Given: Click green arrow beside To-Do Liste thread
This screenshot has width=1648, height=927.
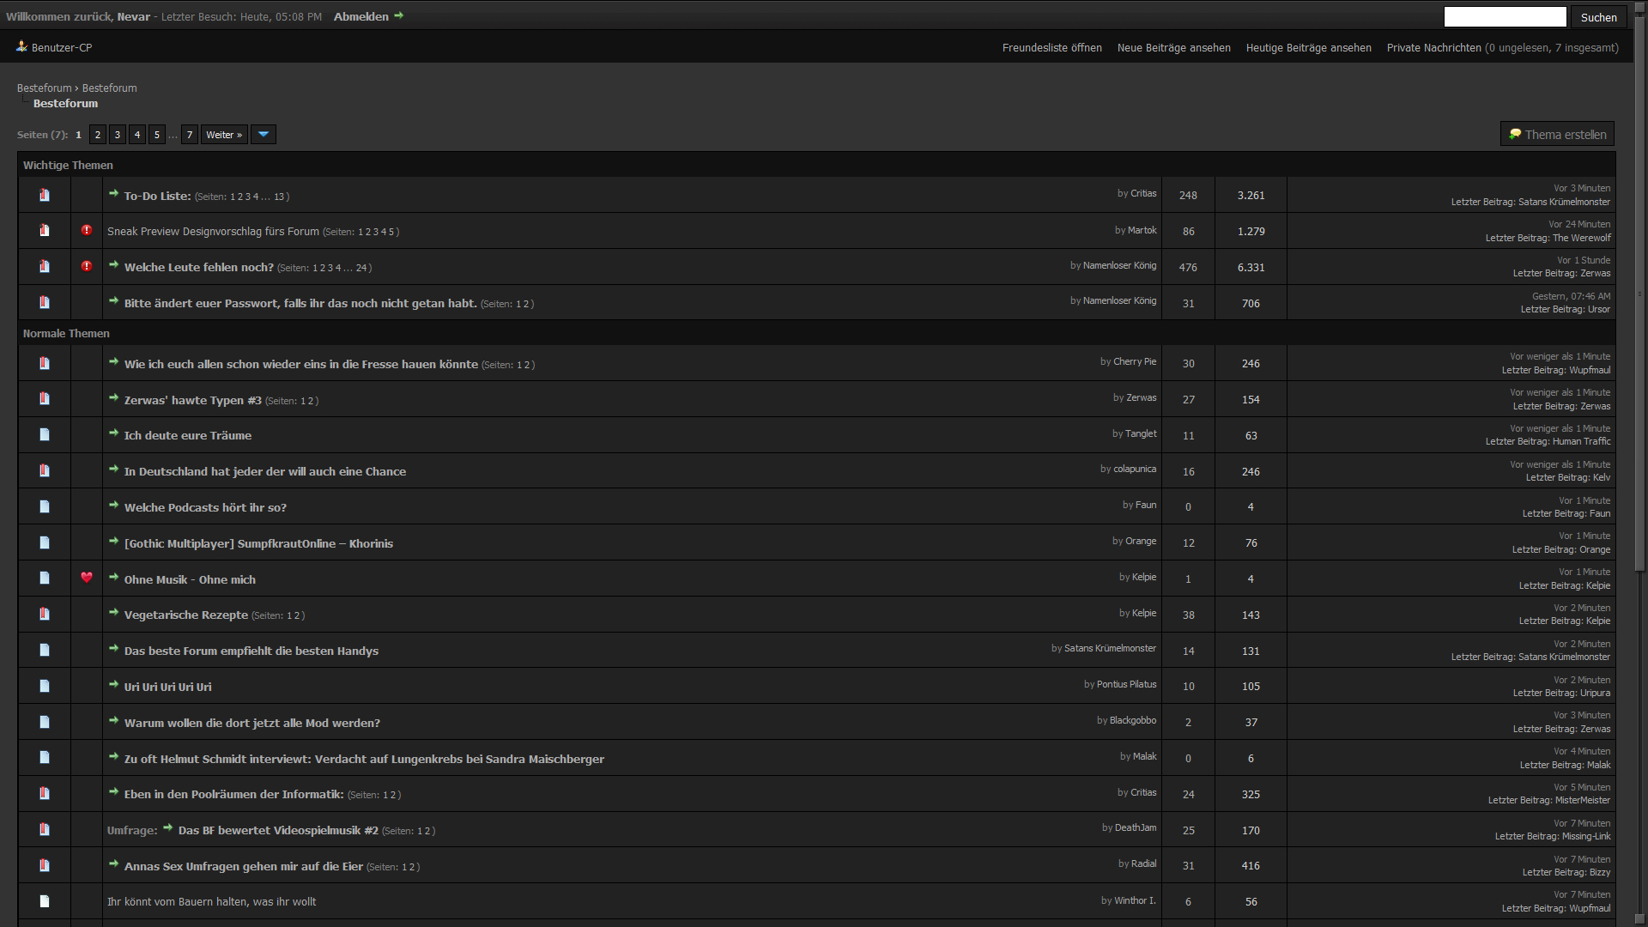Looking at the screenshot, I should (113, 194).
